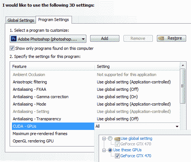The width and height of the screenshot is (191, 162).
Task: Click the scroll up arrow of settings list
Action: (183, 65)
